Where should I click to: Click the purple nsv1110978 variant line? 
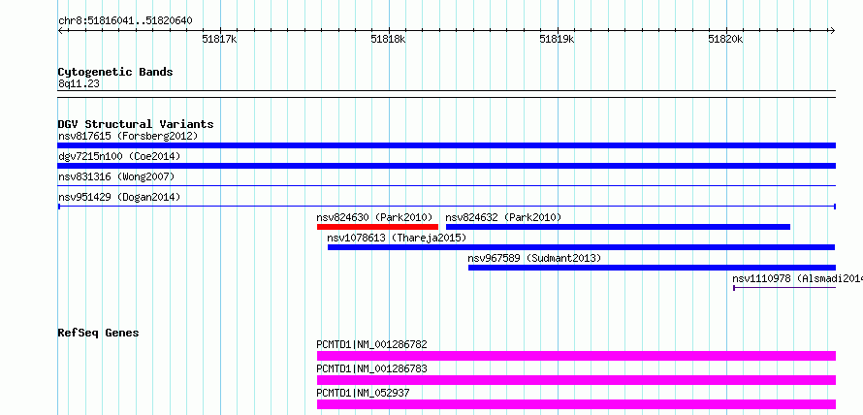pyautogui.click(x=784, y=288)
